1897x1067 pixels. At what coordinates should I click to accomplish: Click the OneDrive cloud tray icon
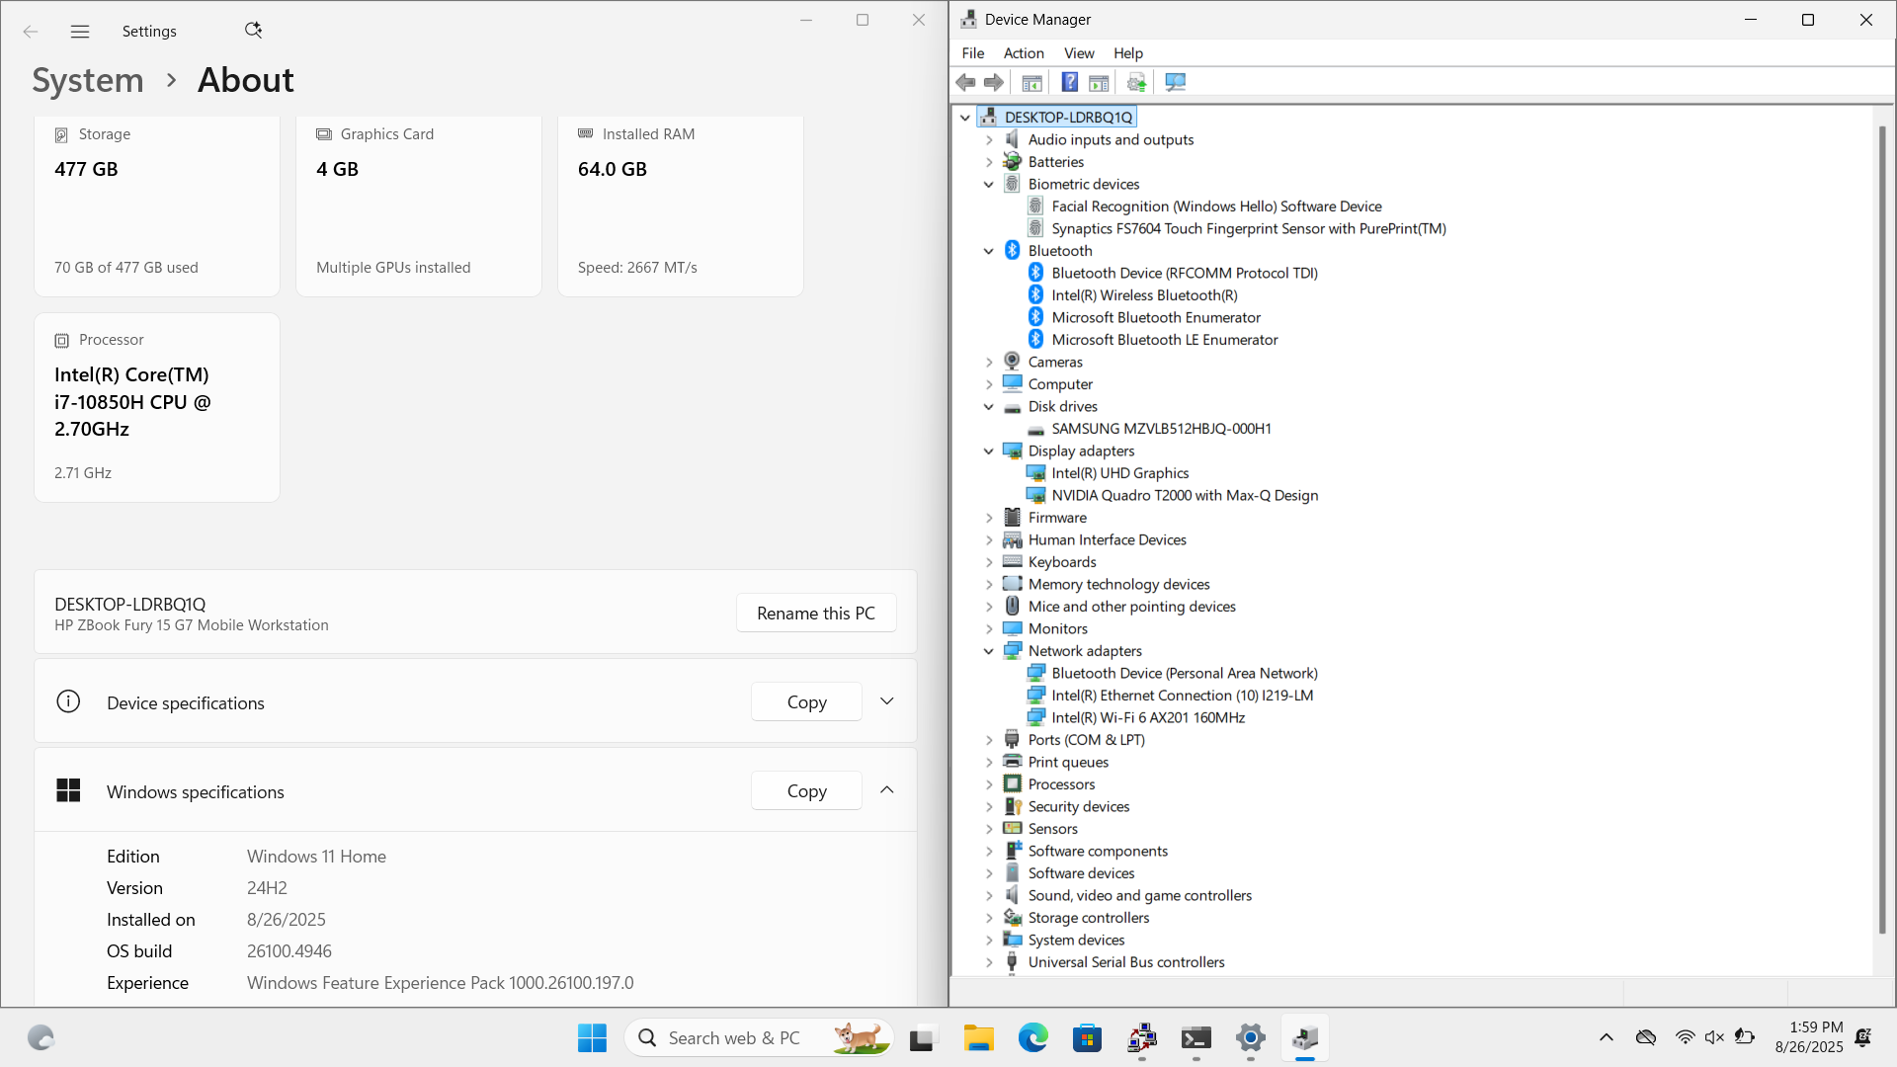(x=1645, y=1037)
